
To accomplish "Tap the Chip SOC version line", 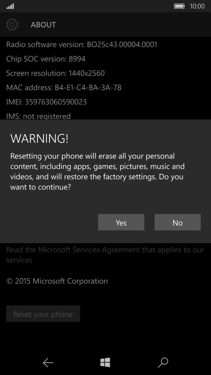I will (46, 59).
